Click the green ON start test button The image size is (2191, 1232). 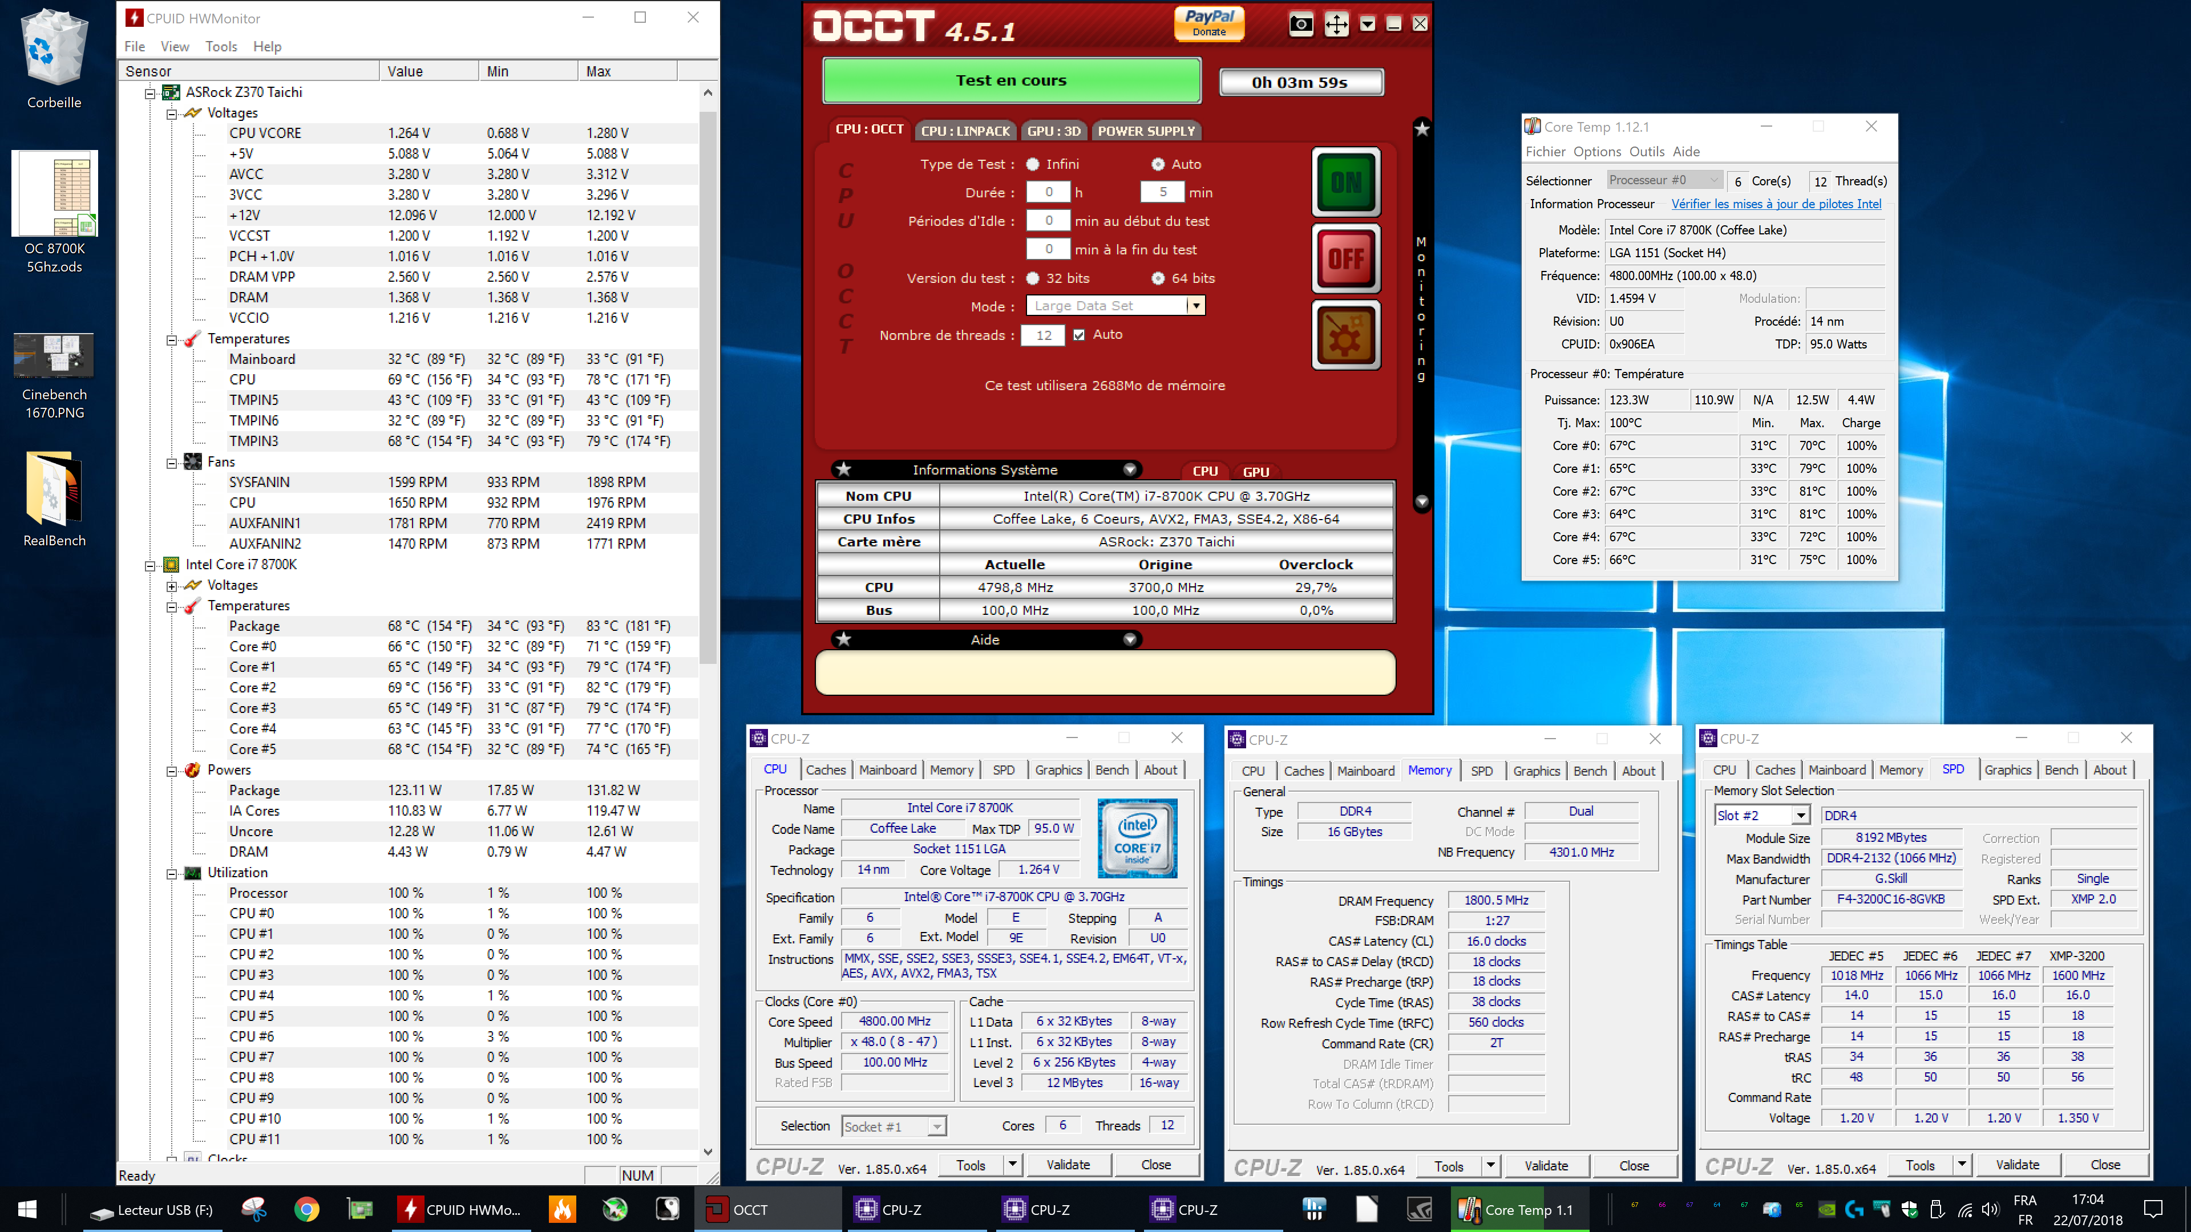(1345, 182)
